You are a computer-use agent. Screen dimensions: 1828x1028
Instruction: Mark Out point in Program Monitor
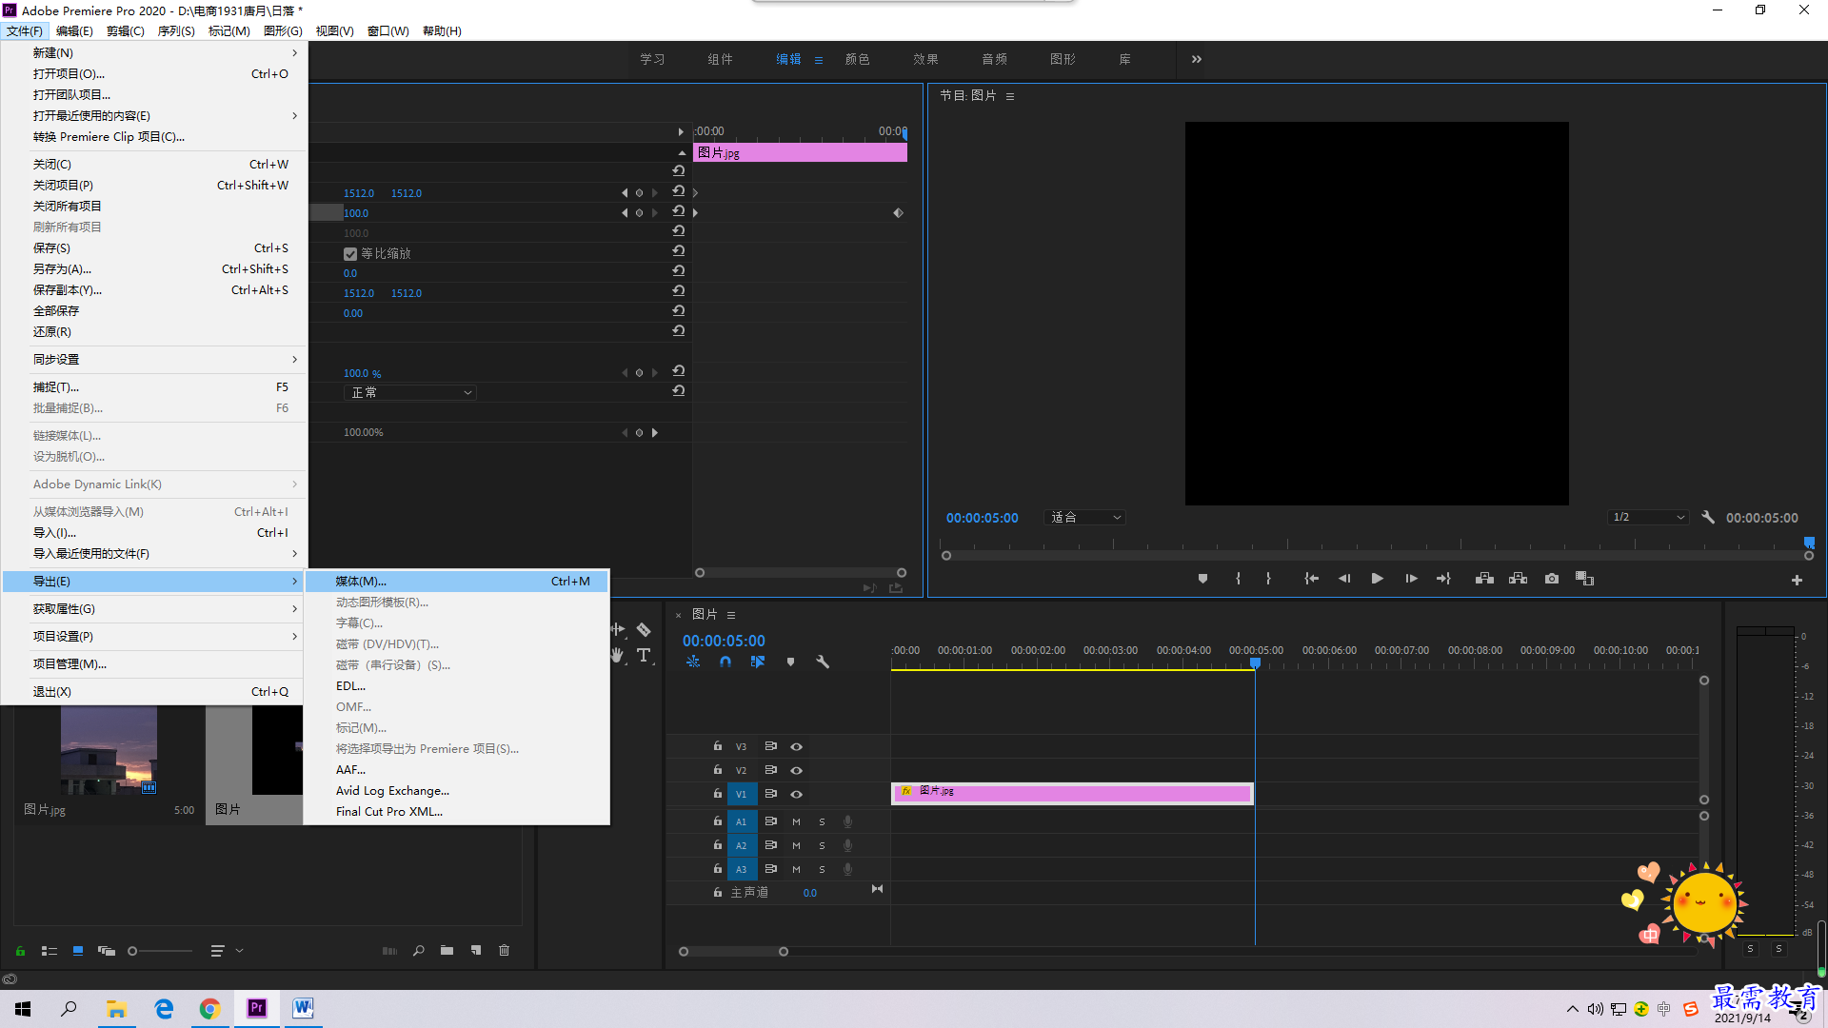[x=1268, y=579]
